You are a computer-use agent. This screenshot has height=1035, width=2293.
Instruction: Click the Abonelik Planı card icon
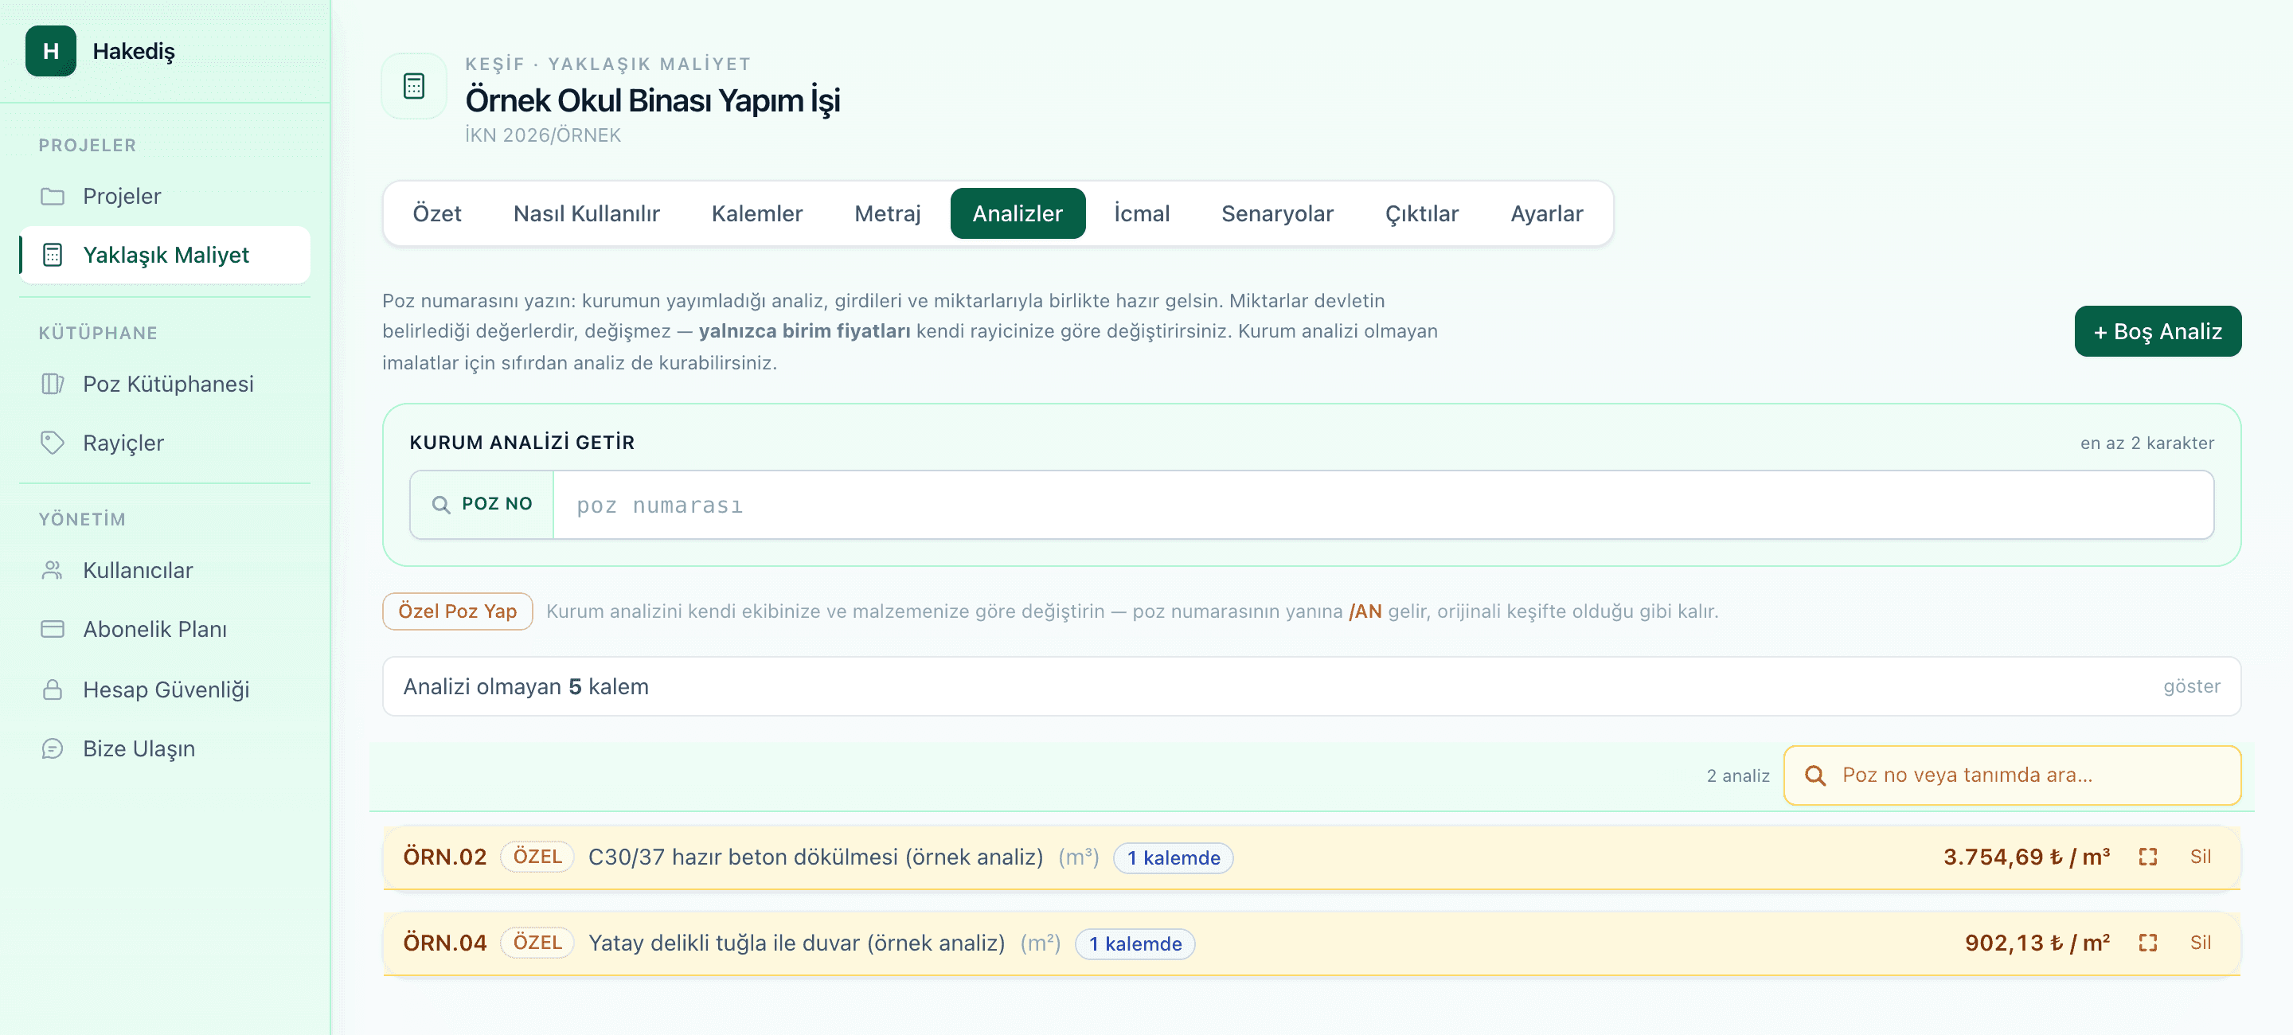tap(53, 629)
